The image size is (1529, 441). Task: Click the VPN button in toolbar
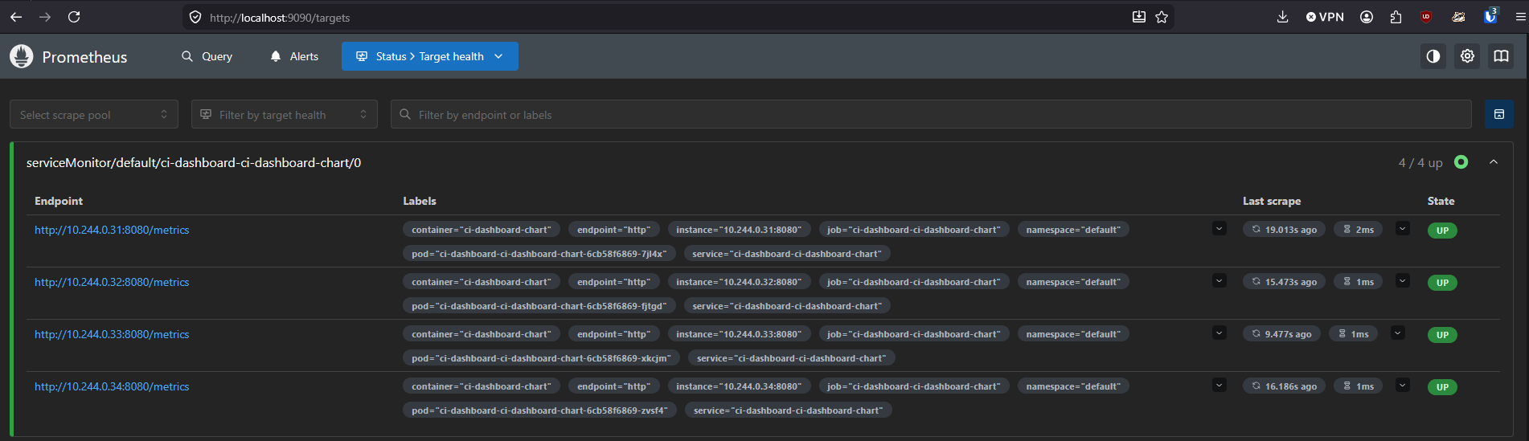[x=1325, y=17]
